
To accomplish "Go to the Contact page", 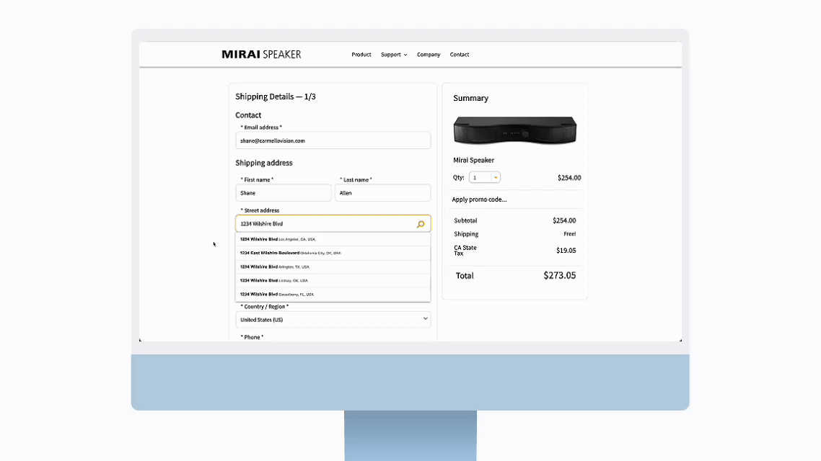I will point(459,54).
